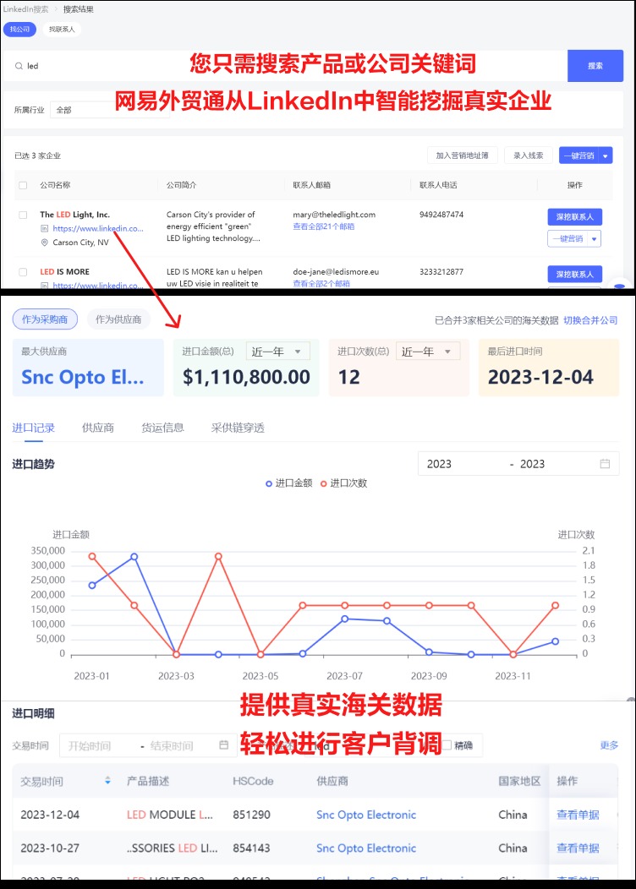Sort by the 交易时间 column arrow icon
This screenshot has height=889, width=636.
pyautogui.click(x=107, y=782)
